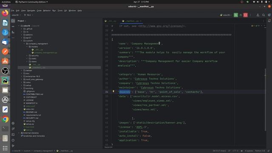Toggle the Project tool window folder icon

tap(13, 21)
